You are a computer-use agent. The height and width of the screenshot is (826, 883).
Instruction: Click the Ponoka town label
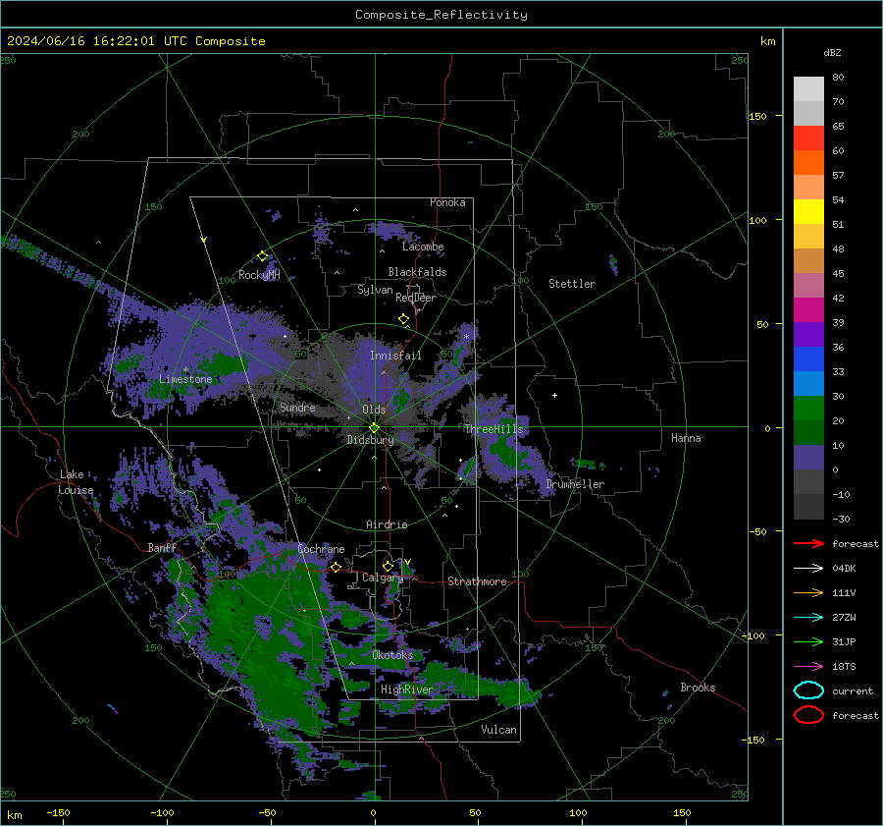click(447, 202)
